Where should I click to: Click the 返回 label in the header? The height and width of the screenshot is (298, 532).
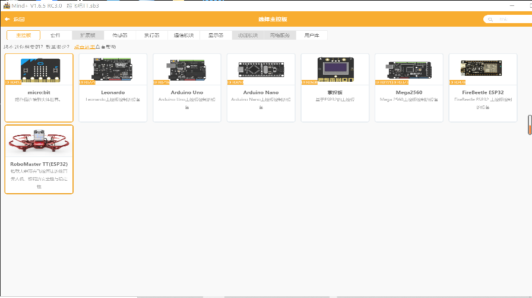(19, 20)
